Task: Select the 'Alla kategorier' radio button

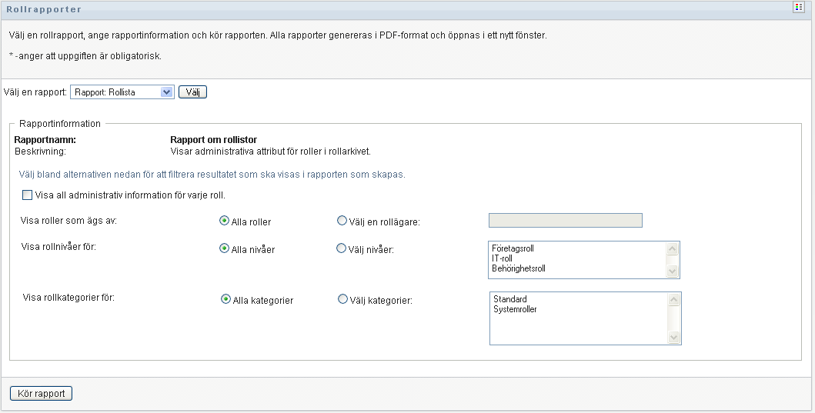Action: 226,300
